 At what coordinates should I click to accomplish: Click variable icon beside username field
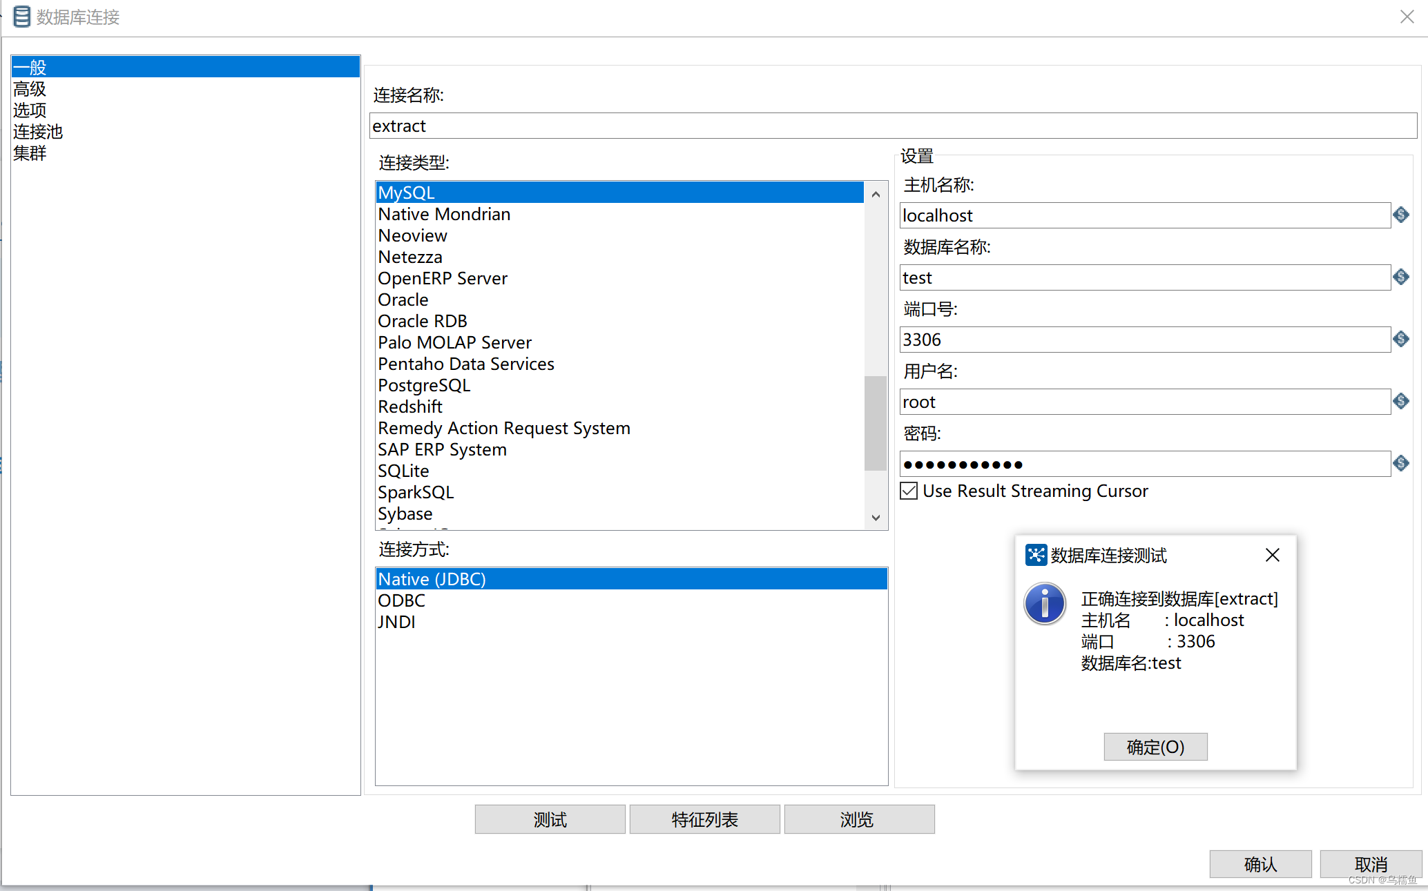pyautogui.click(x=1401, y=402)
